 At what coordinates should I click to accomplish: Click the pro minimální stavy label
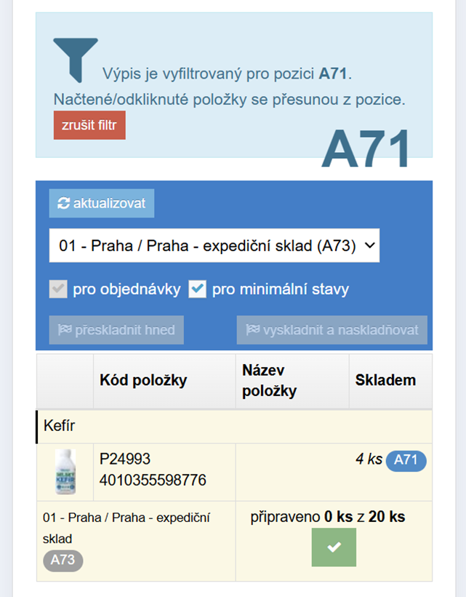[x=281, y=289]
